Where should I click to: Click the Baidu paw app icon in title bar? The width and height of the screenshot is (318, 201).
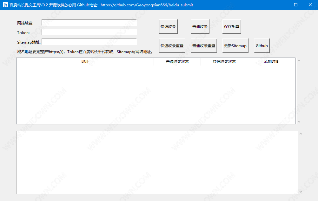click(x=5, y=5)
